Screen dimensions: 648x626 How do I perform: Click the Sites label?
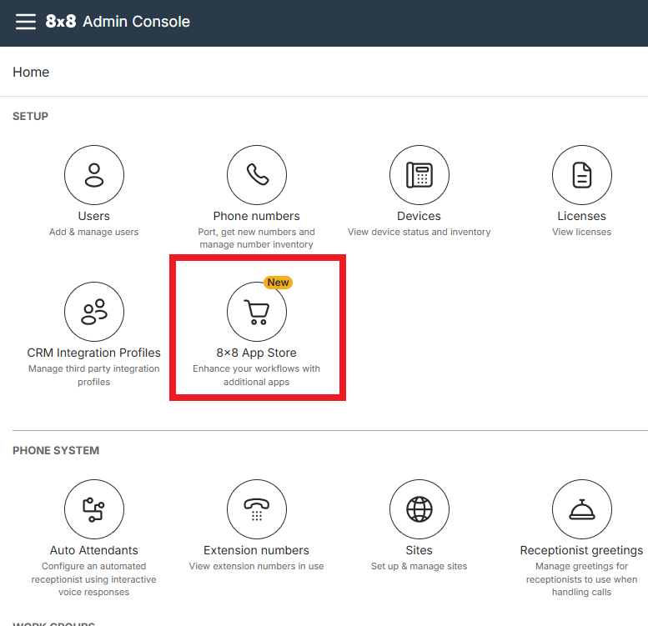pyautogui.click(x=419, y=550)
